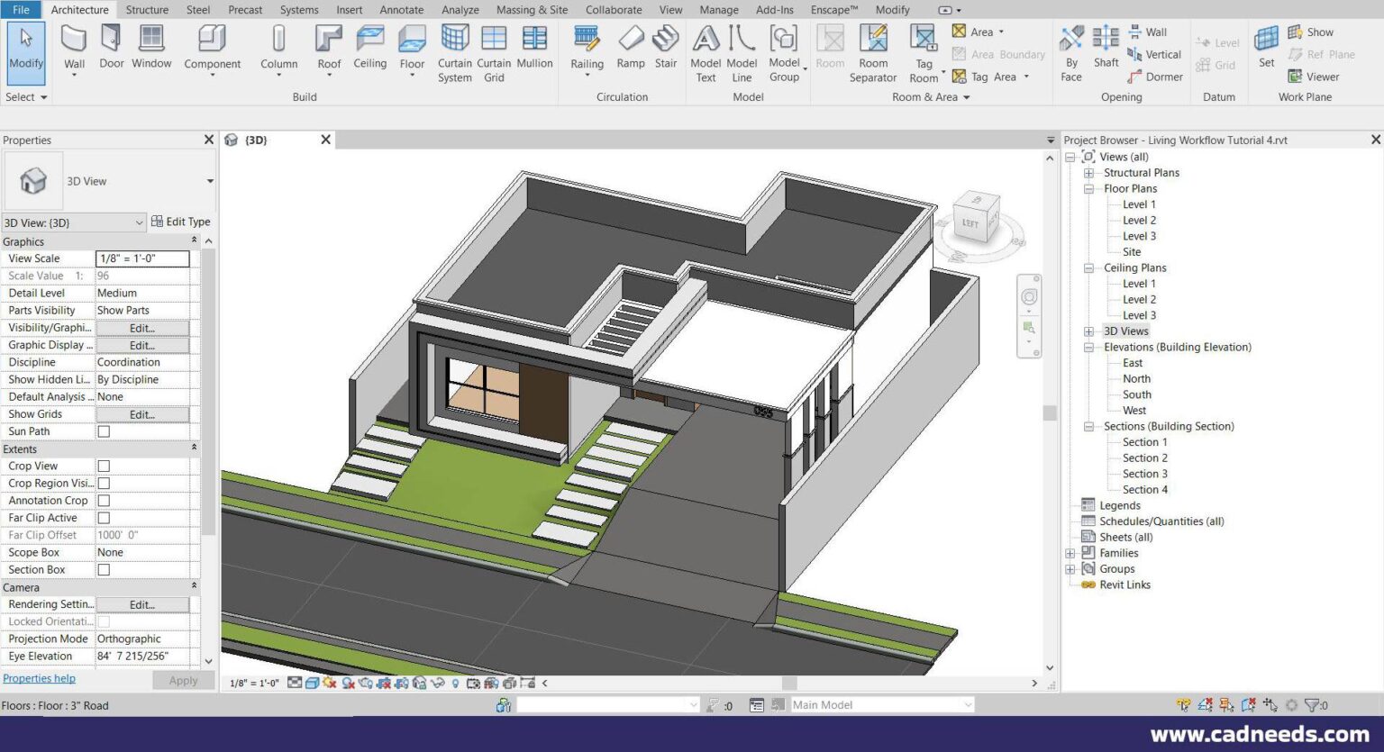Screen dimensions: 1384x752
Task: Click the Room Separator tool
Action: [873, 53]
